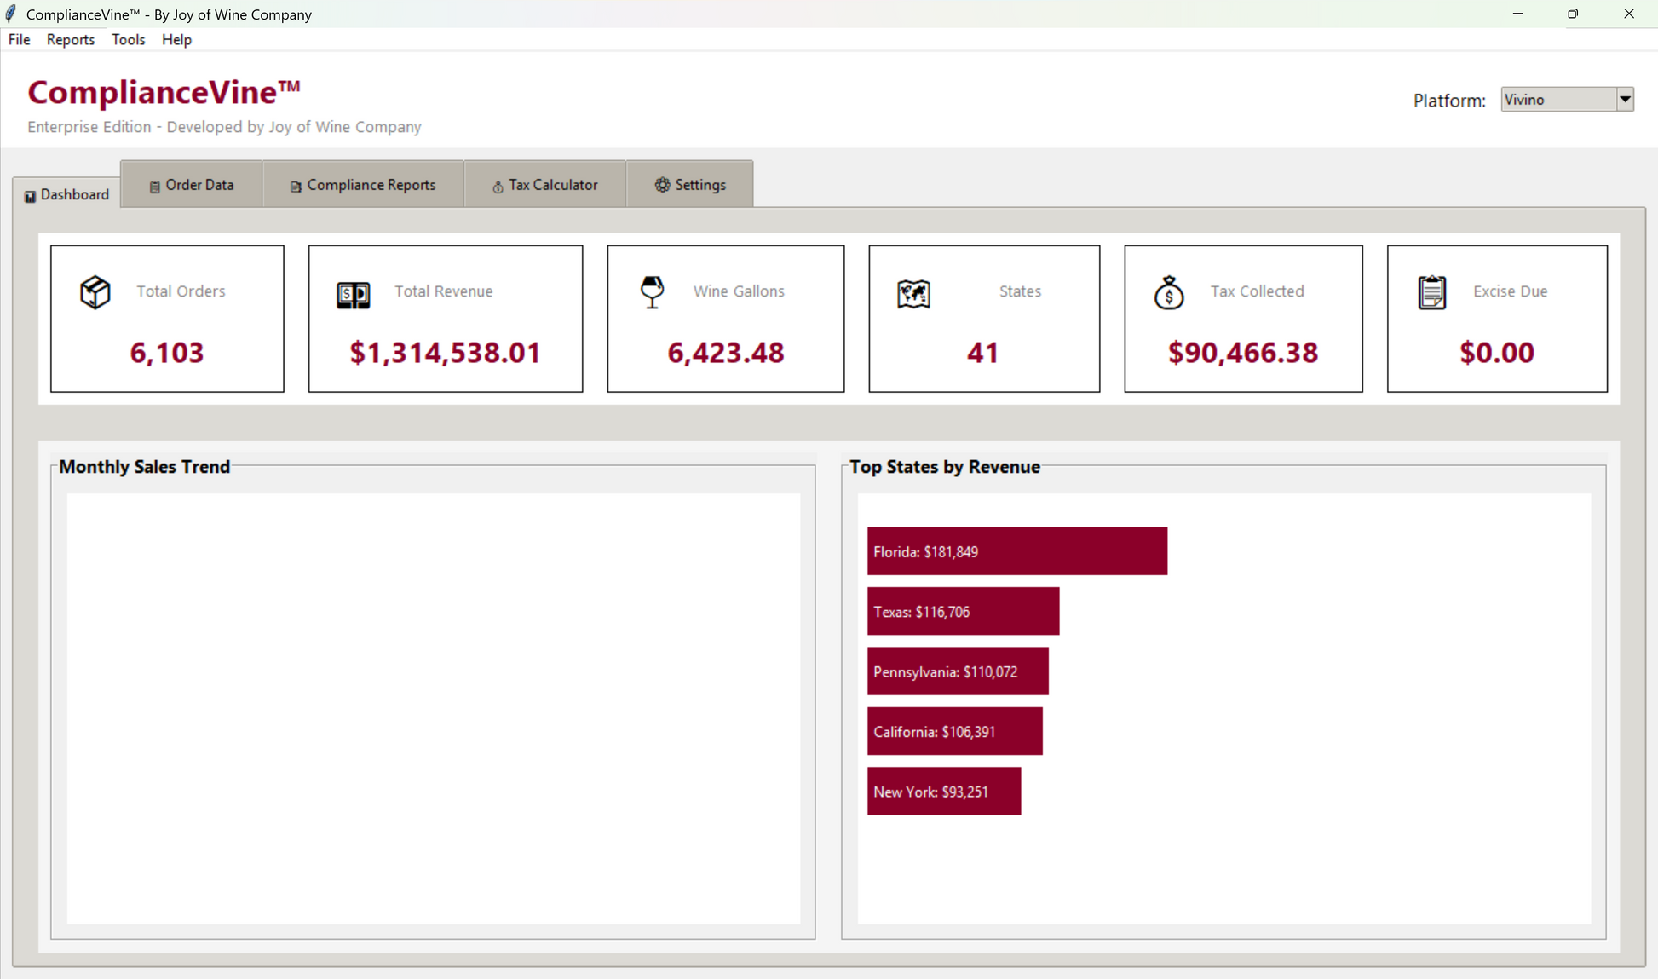Click the ComplianceVine feather icon in title bar

point(11,14)
